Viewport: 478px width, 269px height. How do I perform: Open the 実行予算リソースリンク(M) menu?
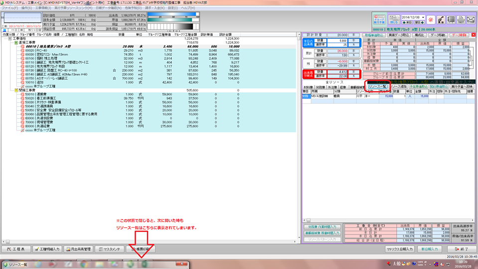(73, 8)
